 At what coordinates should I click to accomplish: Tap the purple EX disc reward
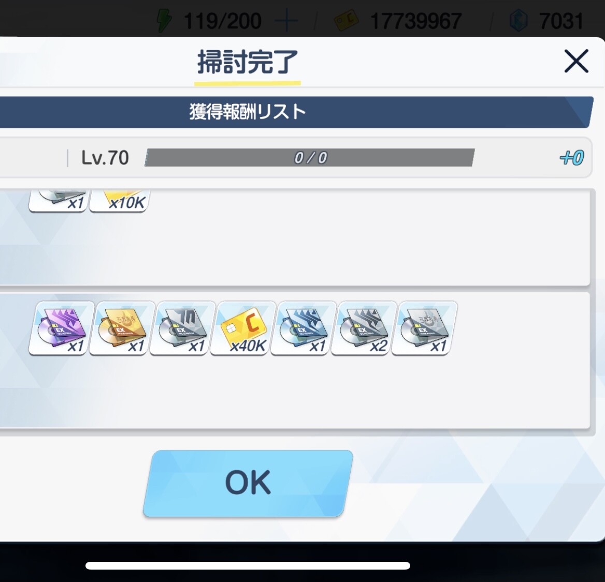click(x=62, y=328)
